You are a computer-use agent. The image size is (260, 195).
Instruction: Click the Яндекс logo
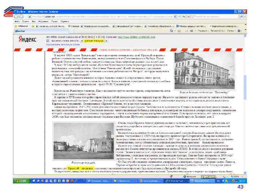27,39
